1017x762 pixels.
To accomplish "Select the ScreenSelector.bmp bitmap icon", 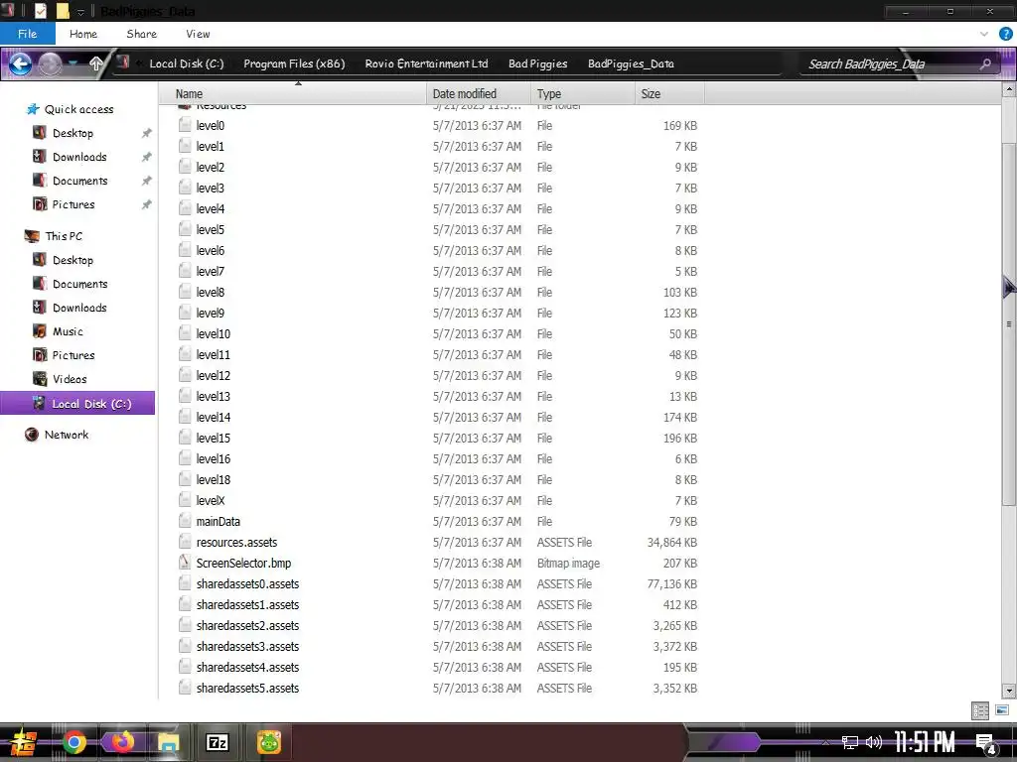I will pyautogui.click(x=185, y=564).
